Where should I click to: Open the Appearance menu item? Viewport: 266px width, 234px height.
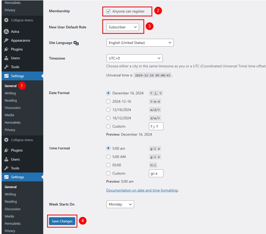(x=21, y=40)
